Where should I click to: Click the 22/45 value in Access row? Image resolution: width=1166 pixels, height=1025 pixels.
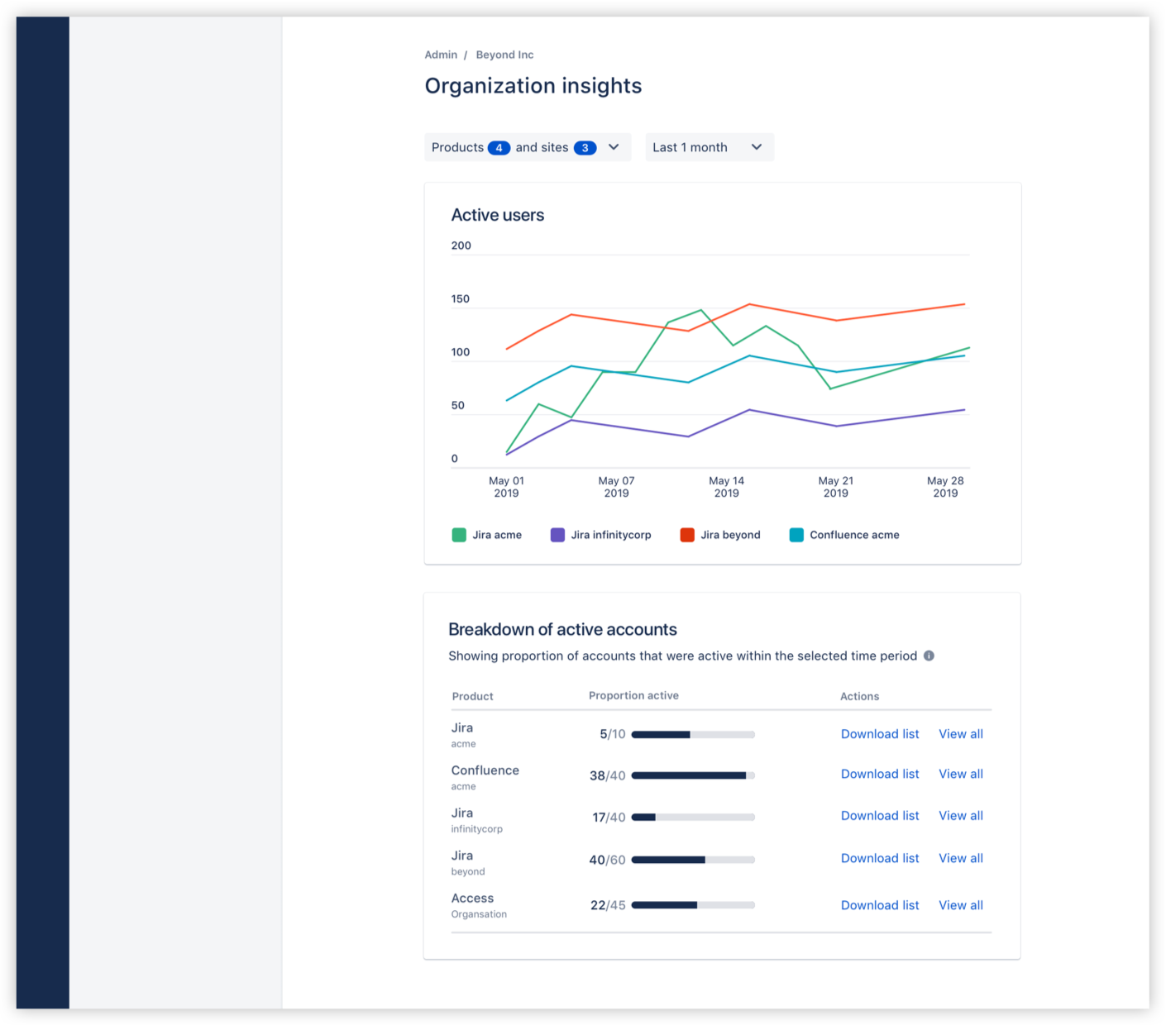608,905
